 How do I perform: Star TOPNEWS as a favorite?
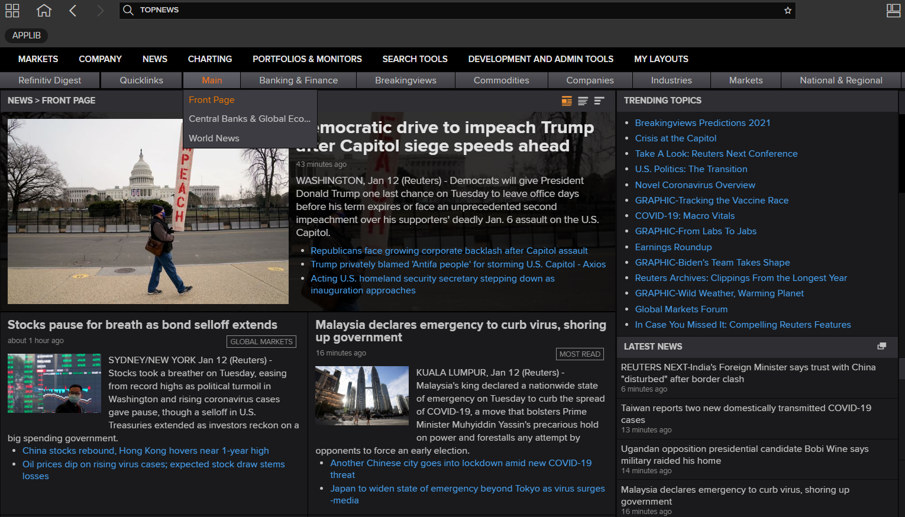click(788, 10)
